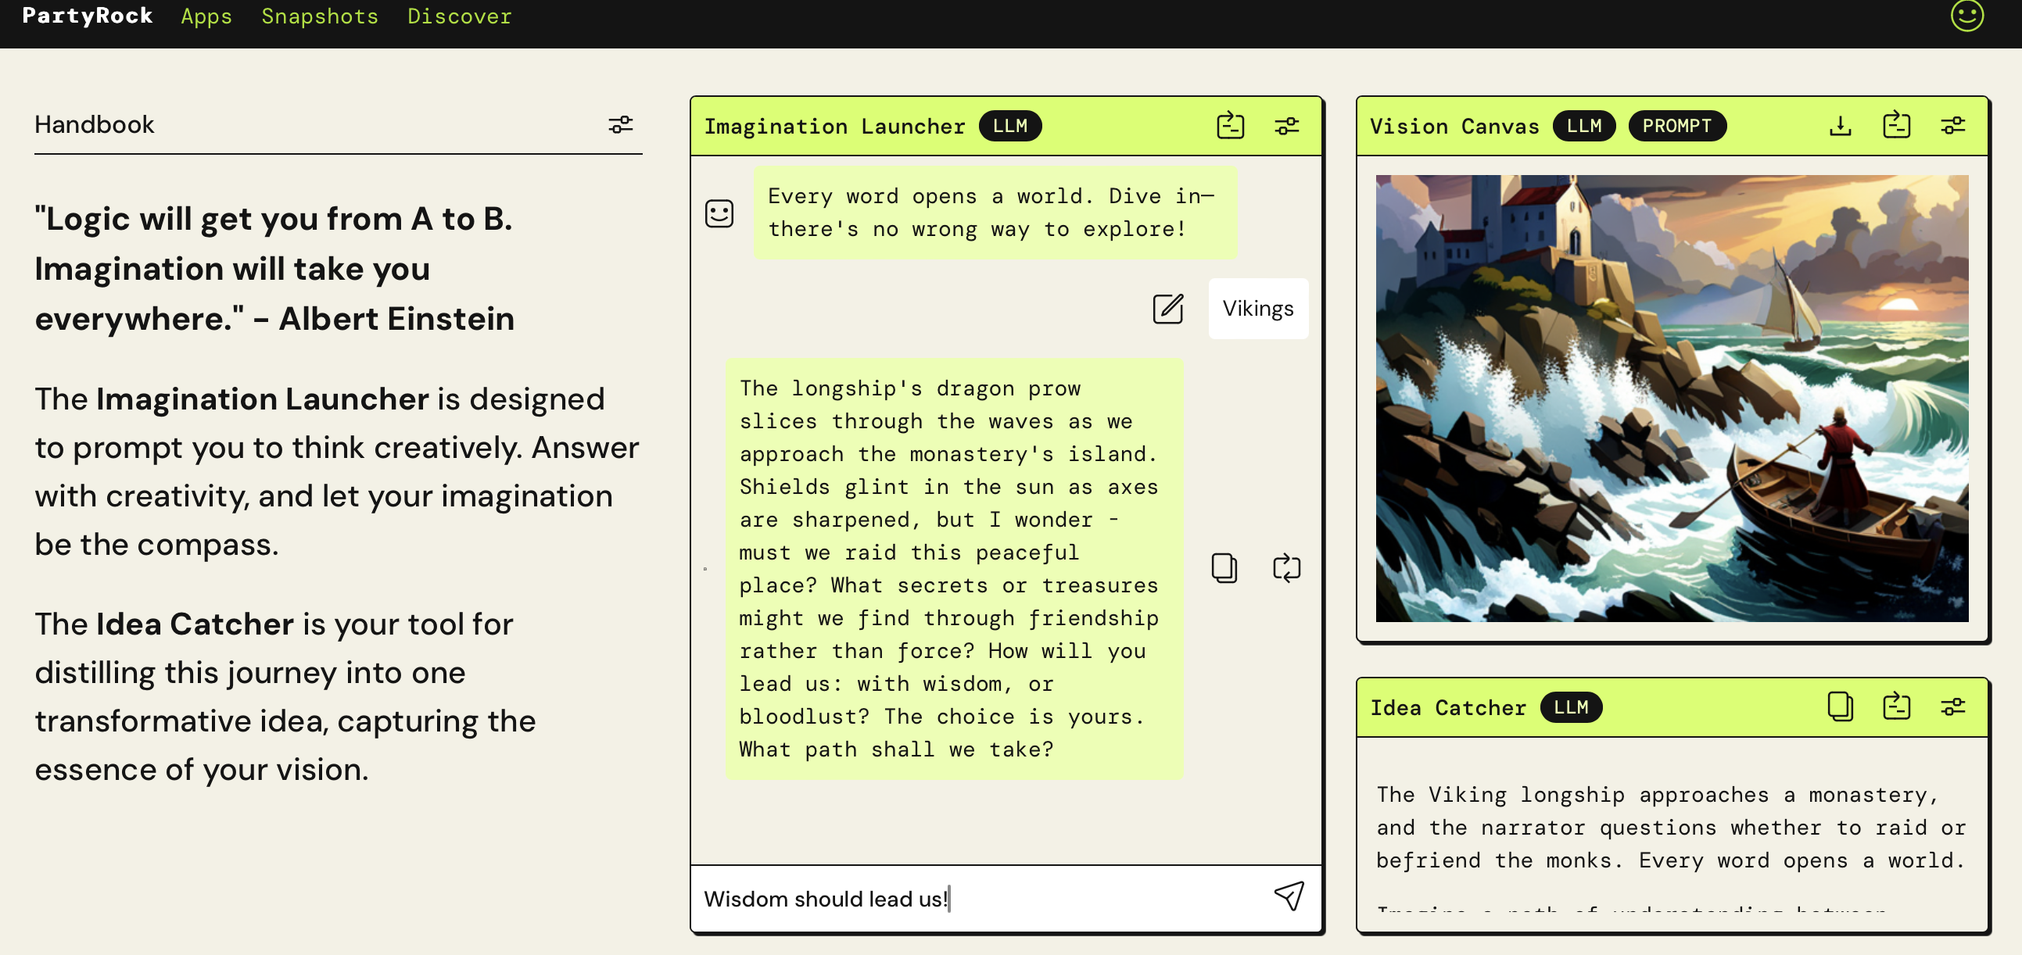The width and height of the screenshot is (2022, 955).
Task: Send the chat message paper-plane icon
Action: (x=1288, y=896)
